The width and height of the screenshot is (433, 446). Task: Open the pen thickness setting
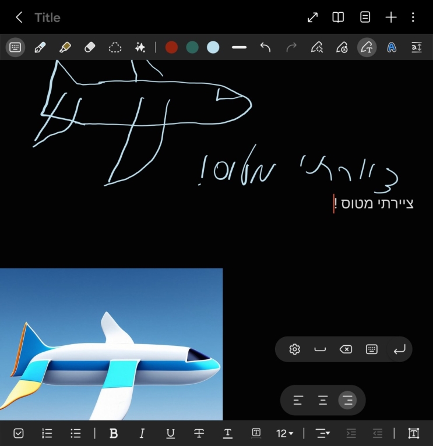[x=239, y=47]
